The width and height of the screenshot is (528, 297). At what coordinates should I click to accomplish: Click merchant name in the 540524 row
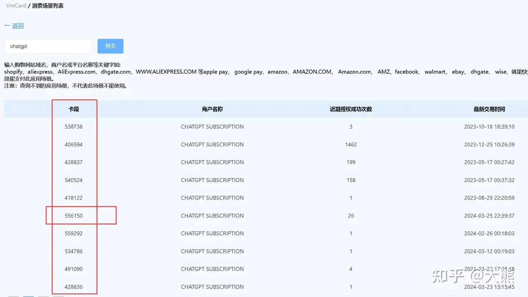click(212, 180)
